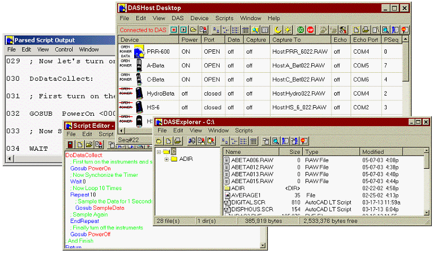Switch DASHost to details grid view
The height and width of the screenshot is (258, 436).
[x=245, y=30]
